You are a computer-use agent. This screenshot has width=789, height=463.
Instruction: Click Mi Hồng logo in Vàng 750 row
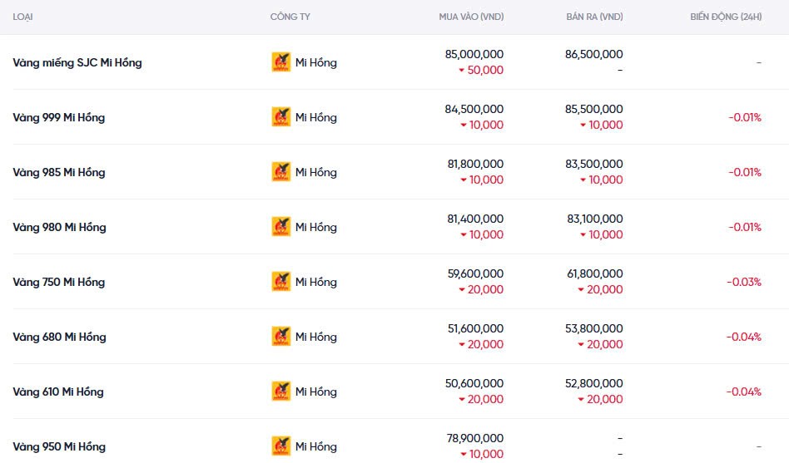coord(281,282)
